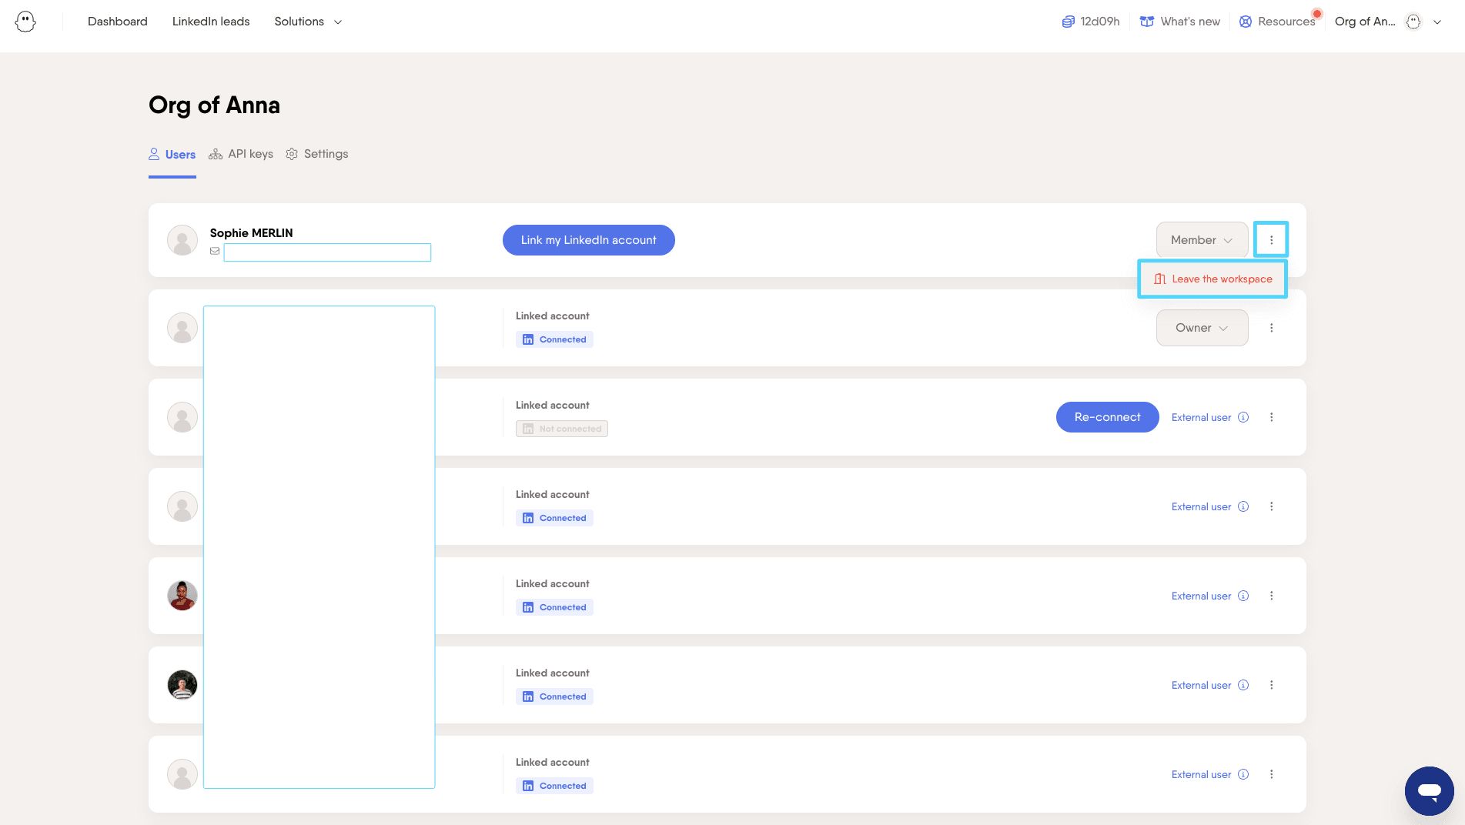Screen dimensions: 1465x825
Task: Click the Users tab person icon
Action: click(154, 154)
